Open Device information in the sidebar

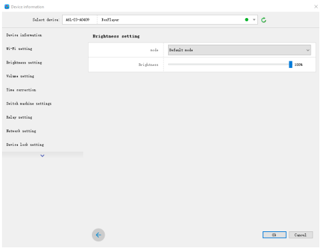24,35
